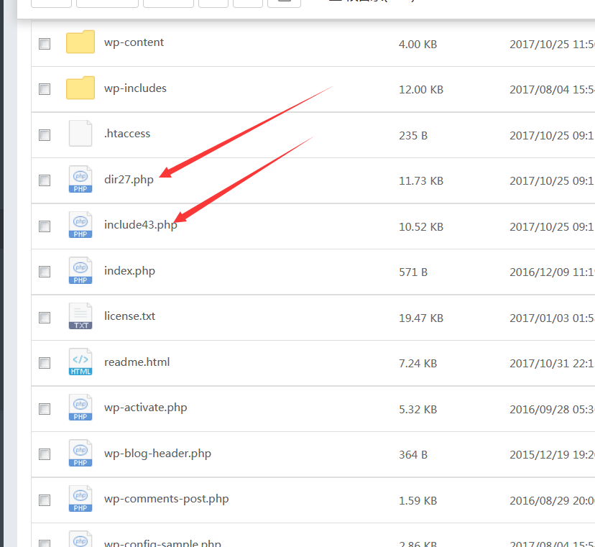Click the 5.32 KB size value
Image resolution: width=595 pixels, height=547 pixels.
pyautogui.click(x=418, y=410)
